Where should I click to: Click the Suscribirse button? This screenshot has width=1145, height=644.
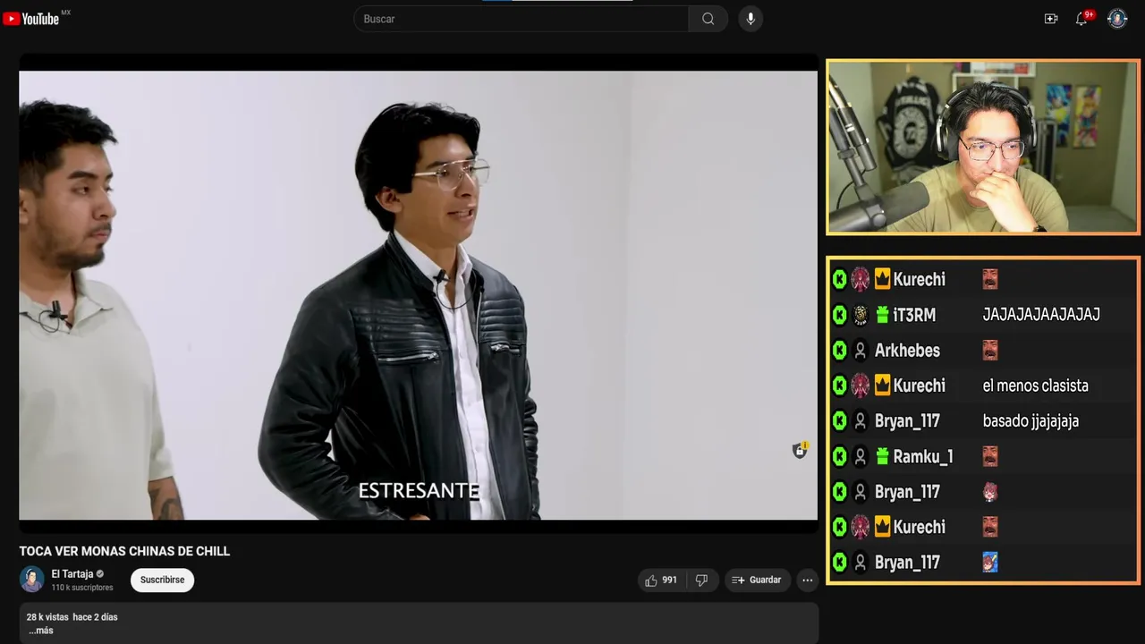[162, 580]
